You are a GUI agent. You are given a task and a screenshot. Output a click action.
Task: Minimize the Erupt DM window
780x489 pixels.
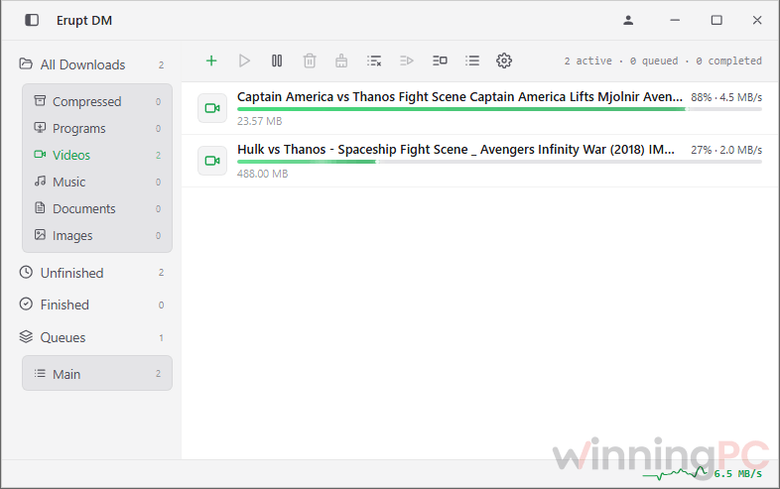[675, 20]
